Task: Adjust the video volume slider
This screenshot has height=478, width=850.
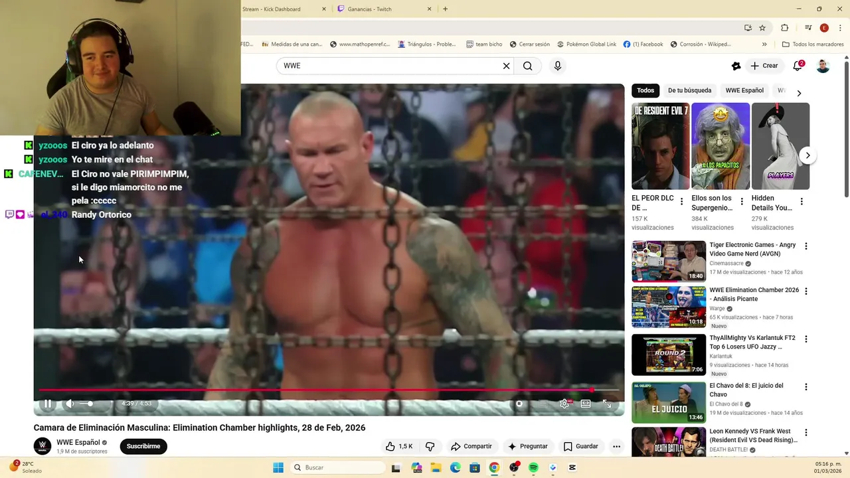Action: tap(86, 403)
